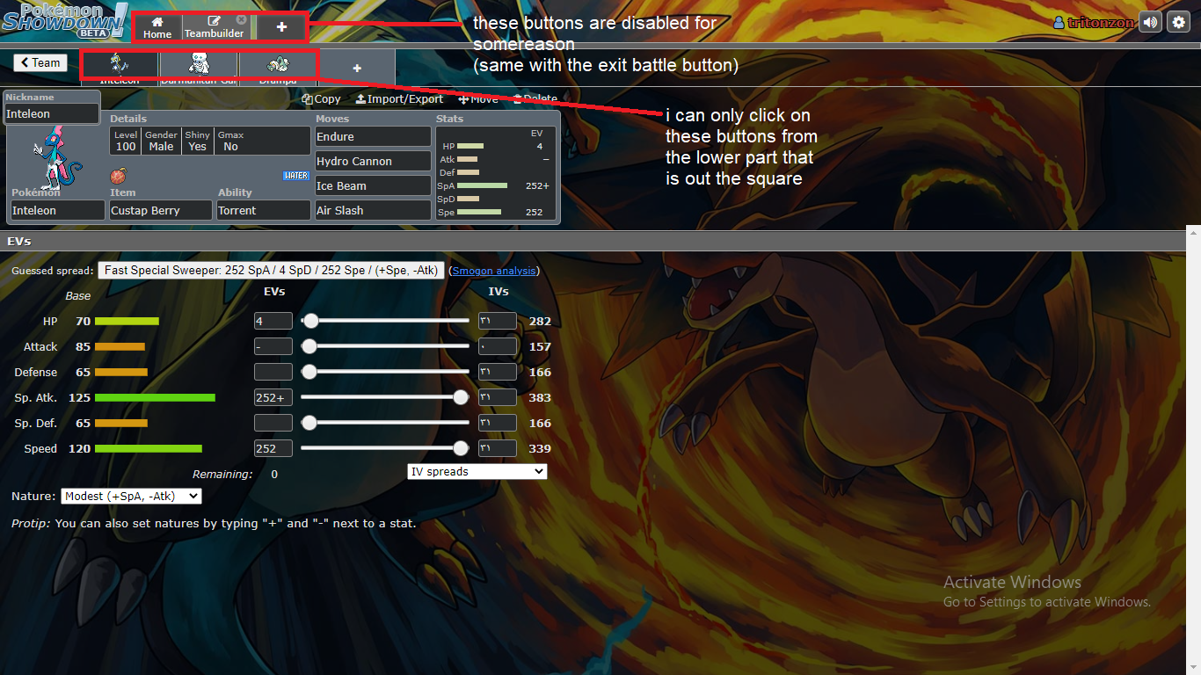Click the Pokémon Showdown logo

point(63,20)
